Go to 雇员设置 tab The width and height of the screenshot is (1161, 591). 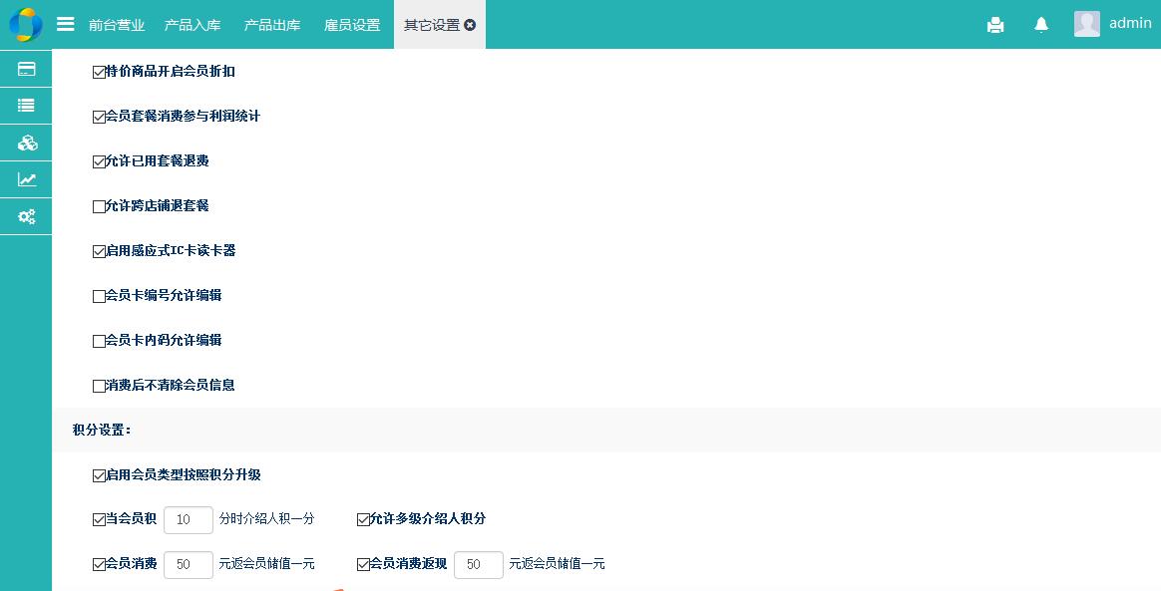pos(352,25)
